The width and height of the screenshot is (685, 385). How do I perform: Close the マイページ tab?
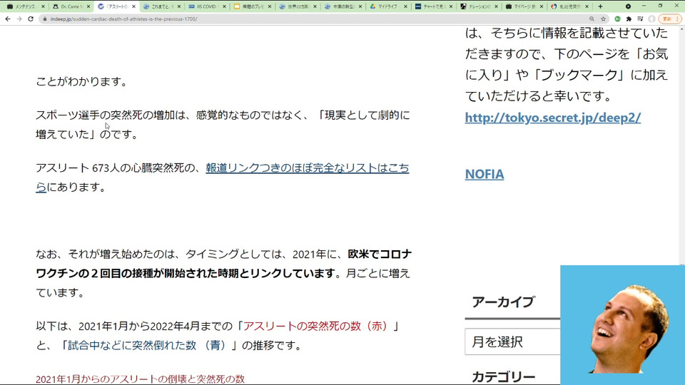(x=542, y=6)
